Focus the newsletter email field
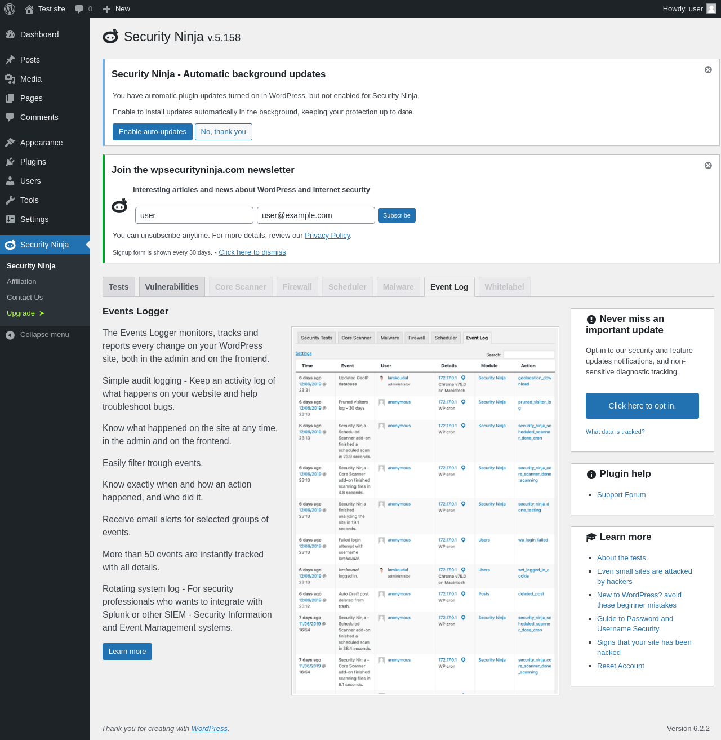This screenshot has height=740, width=721. click(316, 215)
